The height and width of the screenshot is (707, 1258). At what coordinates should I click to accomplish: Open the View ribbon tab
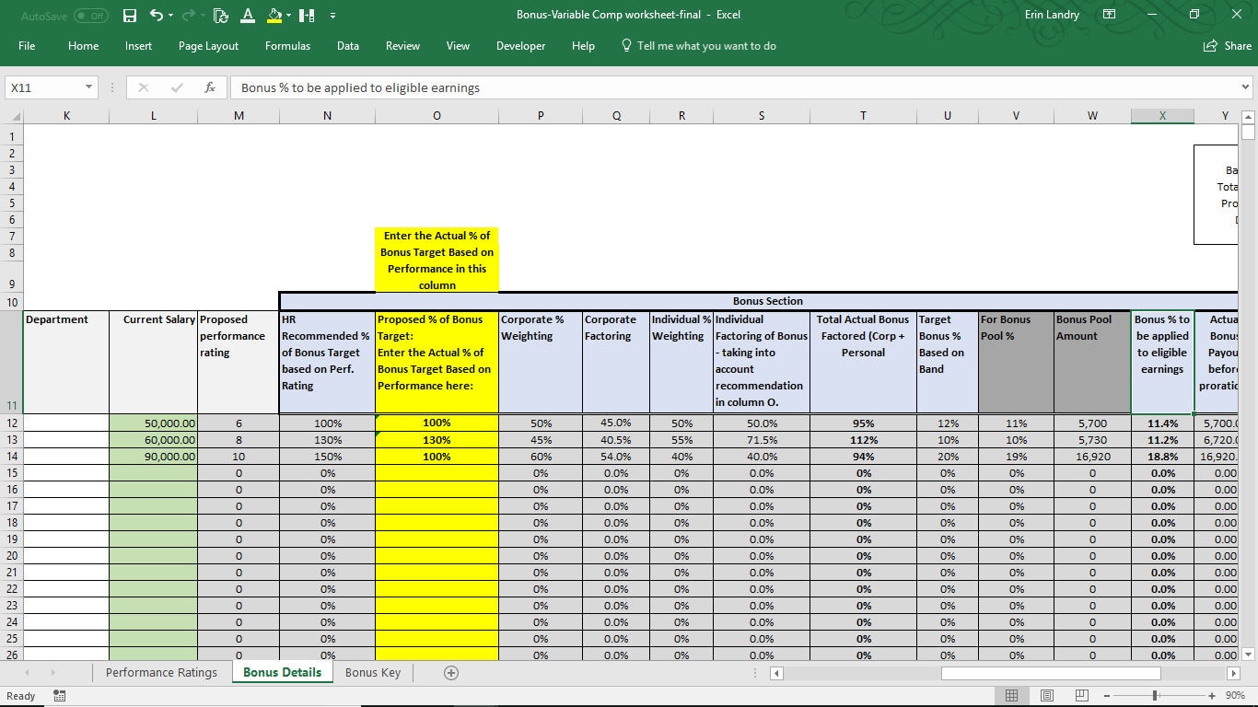click(x=458, y=45)
